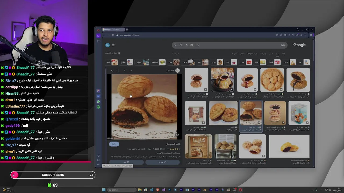Start voice search microphone
Viewport: 344px width, 193px height.
(x=187, y=45)
